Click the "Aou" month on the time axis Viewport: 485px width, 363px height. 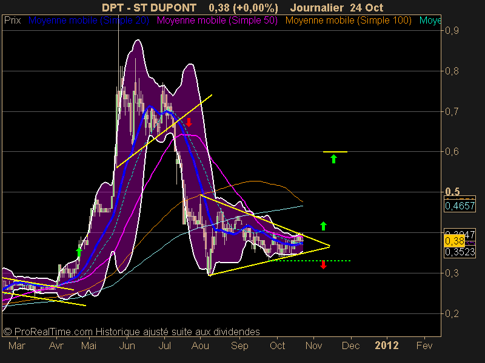coord(200,345)
